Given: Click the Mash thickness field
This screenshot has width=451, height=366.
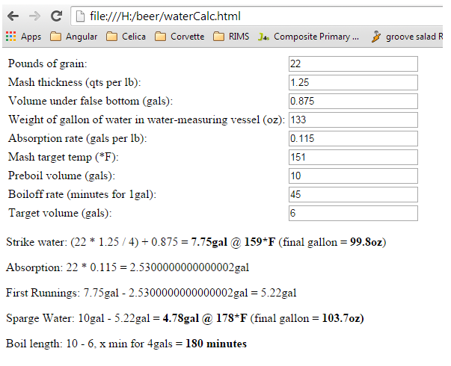Looking at the screenshot, I should click(x=353, y=82).
